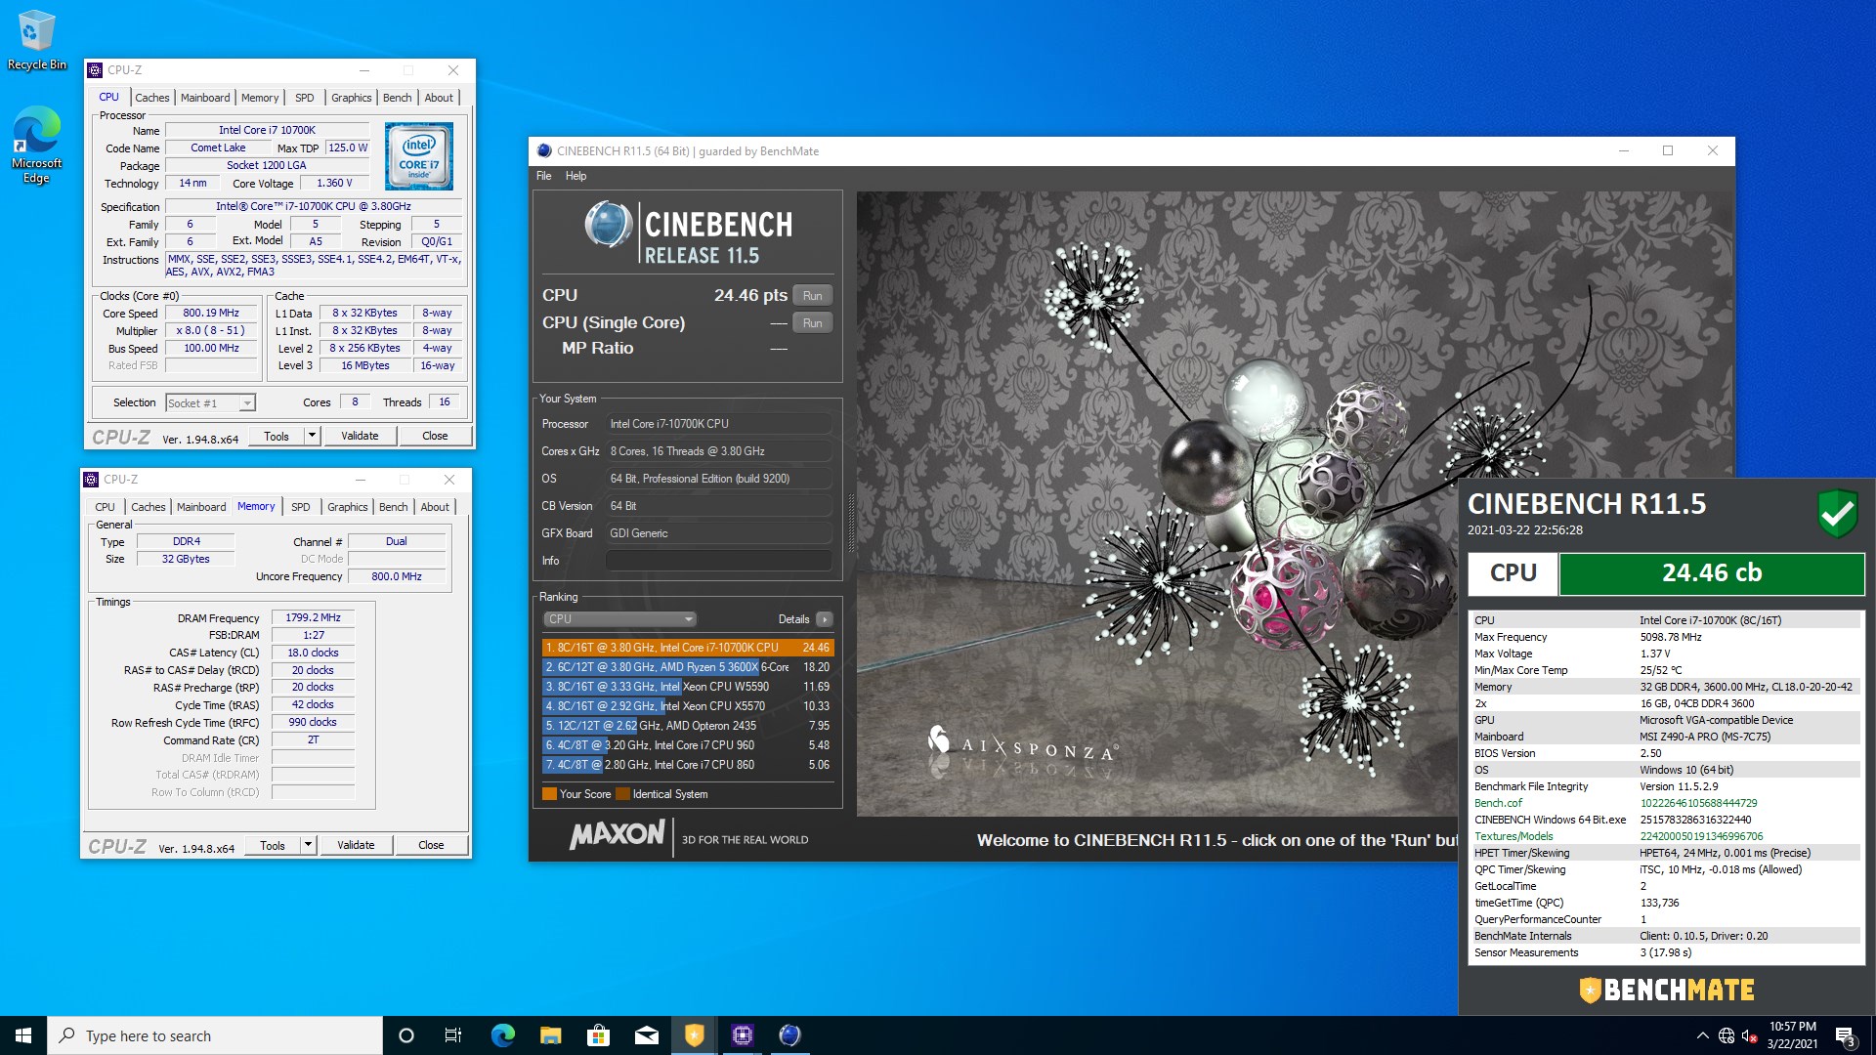
Task: Open Cinebench Help menu
Action: tap(576, 176)
